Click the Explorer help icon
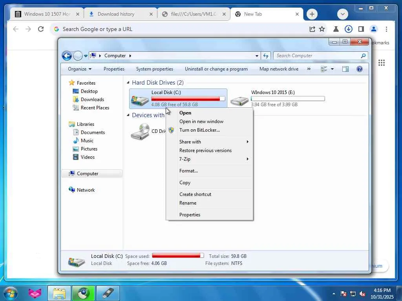 [x=360, y=69]
